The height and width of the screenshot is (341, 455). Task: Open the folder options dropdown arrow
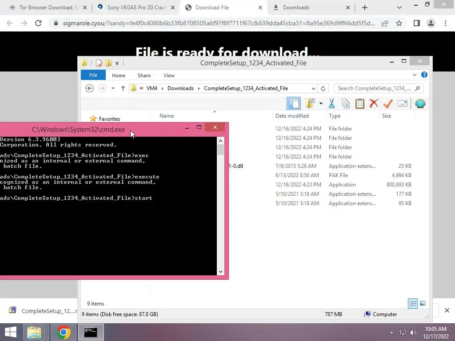(x=321, y=103)
